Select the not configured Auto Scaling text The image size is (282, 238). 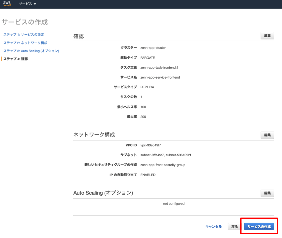(x=174, y=204)
